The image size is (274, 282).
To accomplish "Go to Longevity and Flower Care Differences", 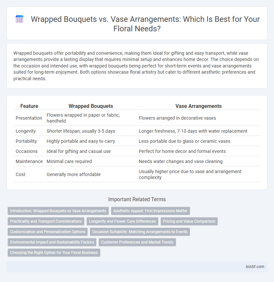I will click(x=122, y=221).
